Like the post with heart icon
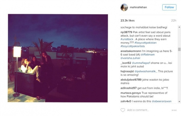The height and width of the screenshot is (116, 181). pyautogui.click(x=123, y=110)
